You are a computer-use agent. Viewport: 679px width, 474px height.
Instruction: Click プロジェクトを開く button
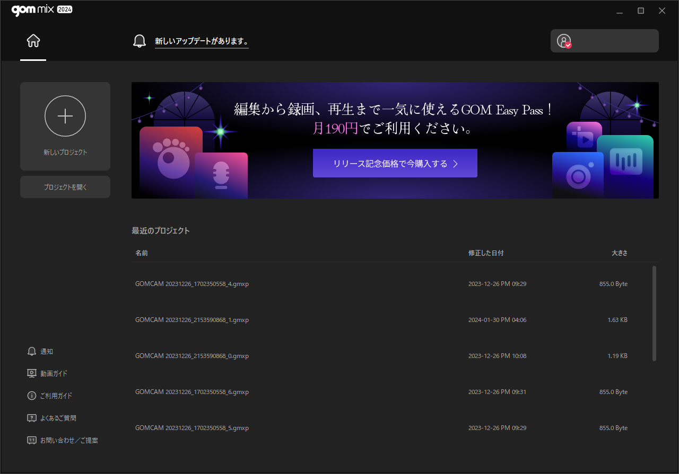[x=65, y=187]
